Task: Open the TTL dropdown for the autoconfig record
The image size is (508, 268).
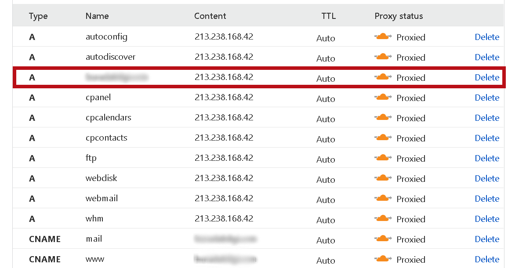Action: click(326, 38)
